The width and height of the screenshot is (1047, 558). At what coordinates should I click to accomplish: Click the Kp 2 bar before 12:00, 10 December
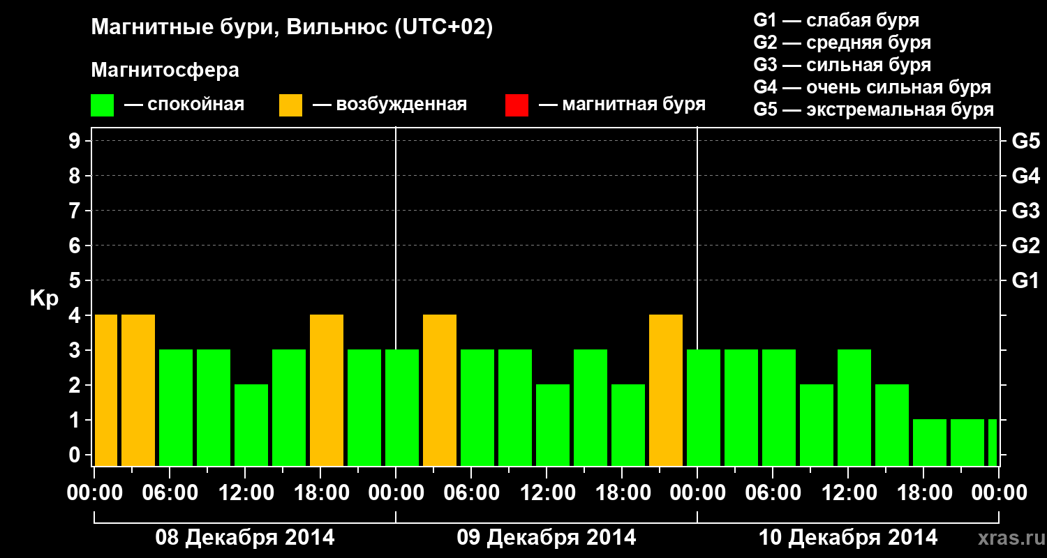(x=817, y=425)
